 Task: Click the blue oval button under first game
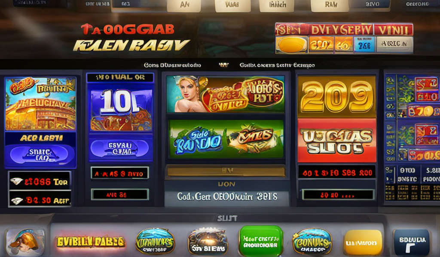pos(39,155)
